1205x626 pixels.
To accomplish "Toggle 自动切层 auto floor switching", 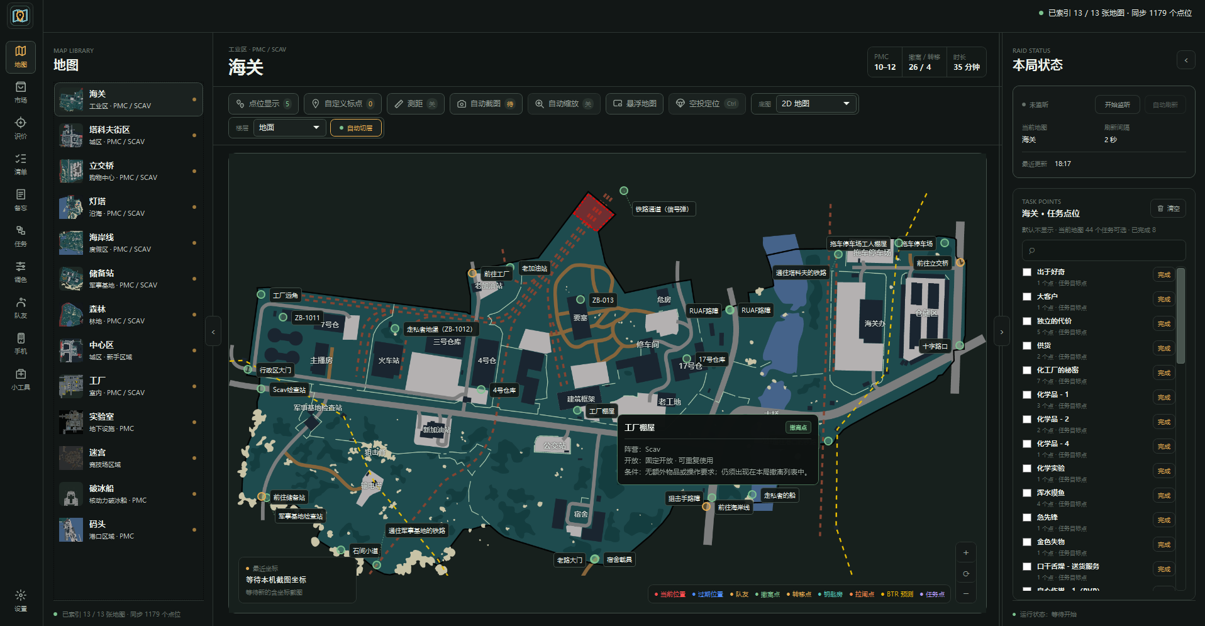I will [x=356, y=128].
